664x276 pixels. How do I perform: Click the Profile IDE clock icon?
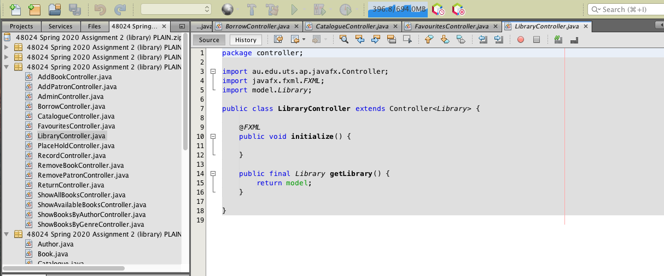point(438,9)
